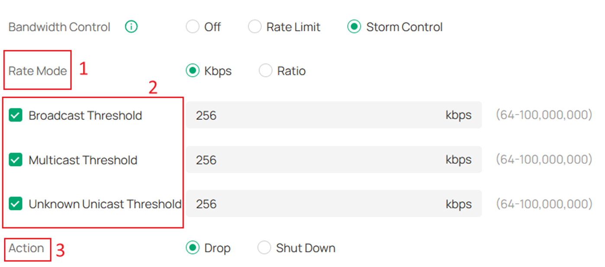
Task: Select the Unknown Unicast Threshold input box
Action: click(303, 203)
